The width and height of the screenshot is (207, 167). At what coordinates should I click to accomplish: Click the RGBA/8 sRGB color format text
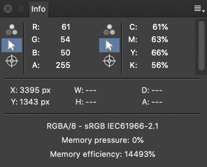click(x=103, y=126)
